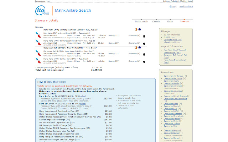Click the American Airlines logo beside flight 8894
Screen dimensions: 228x142
(x=38, y=61)
